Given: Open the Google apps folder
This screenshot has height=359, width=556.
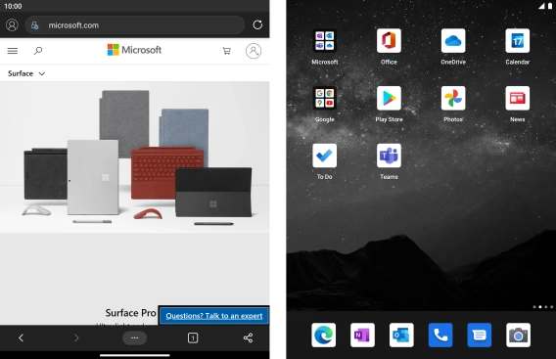Looking at the screenshot, I should pos(324,104).
